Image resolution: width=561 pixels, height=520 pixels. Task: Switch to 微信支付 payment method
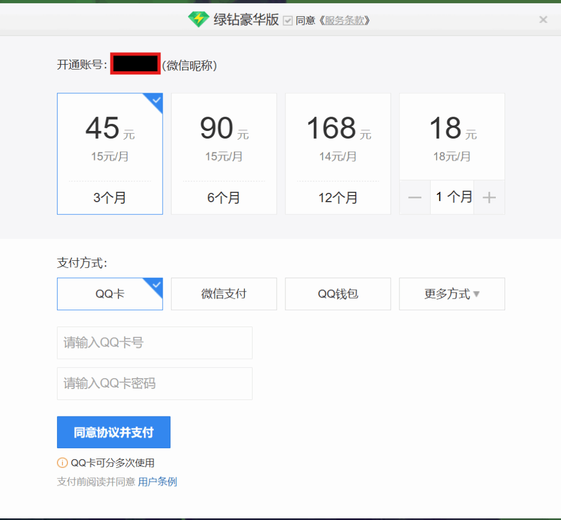(x=224, y=294)
